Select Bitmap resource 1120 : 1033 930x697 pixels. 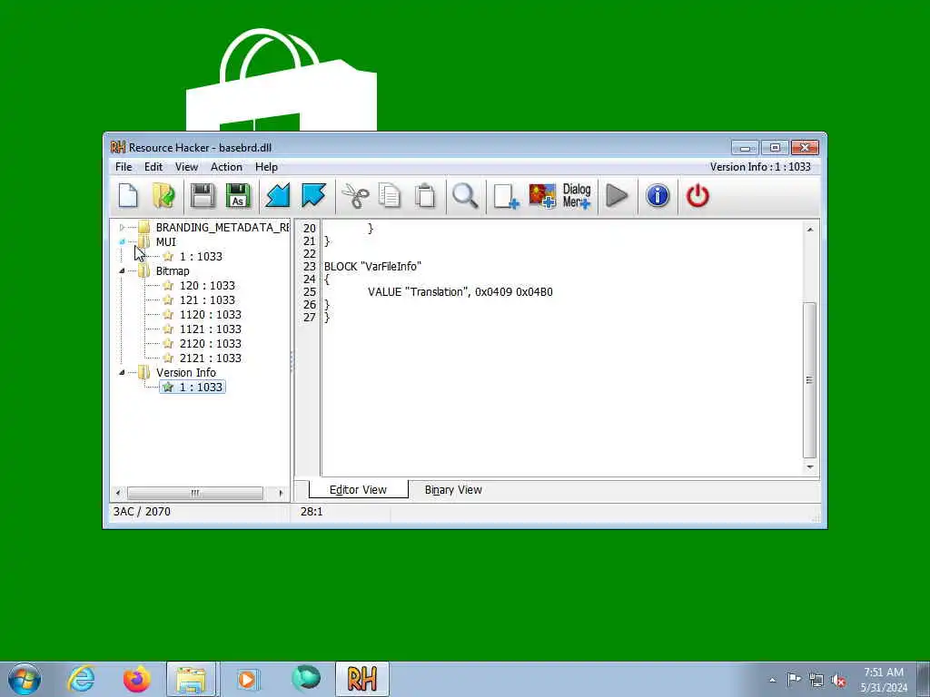click(210, 315)
